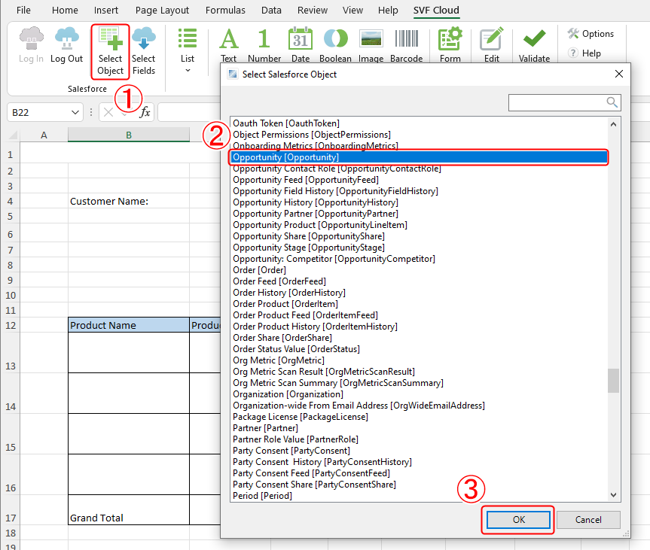Click the Cancel button in the dialog
650x550 pixels.
pyautogui.click(x=588, y=519)
